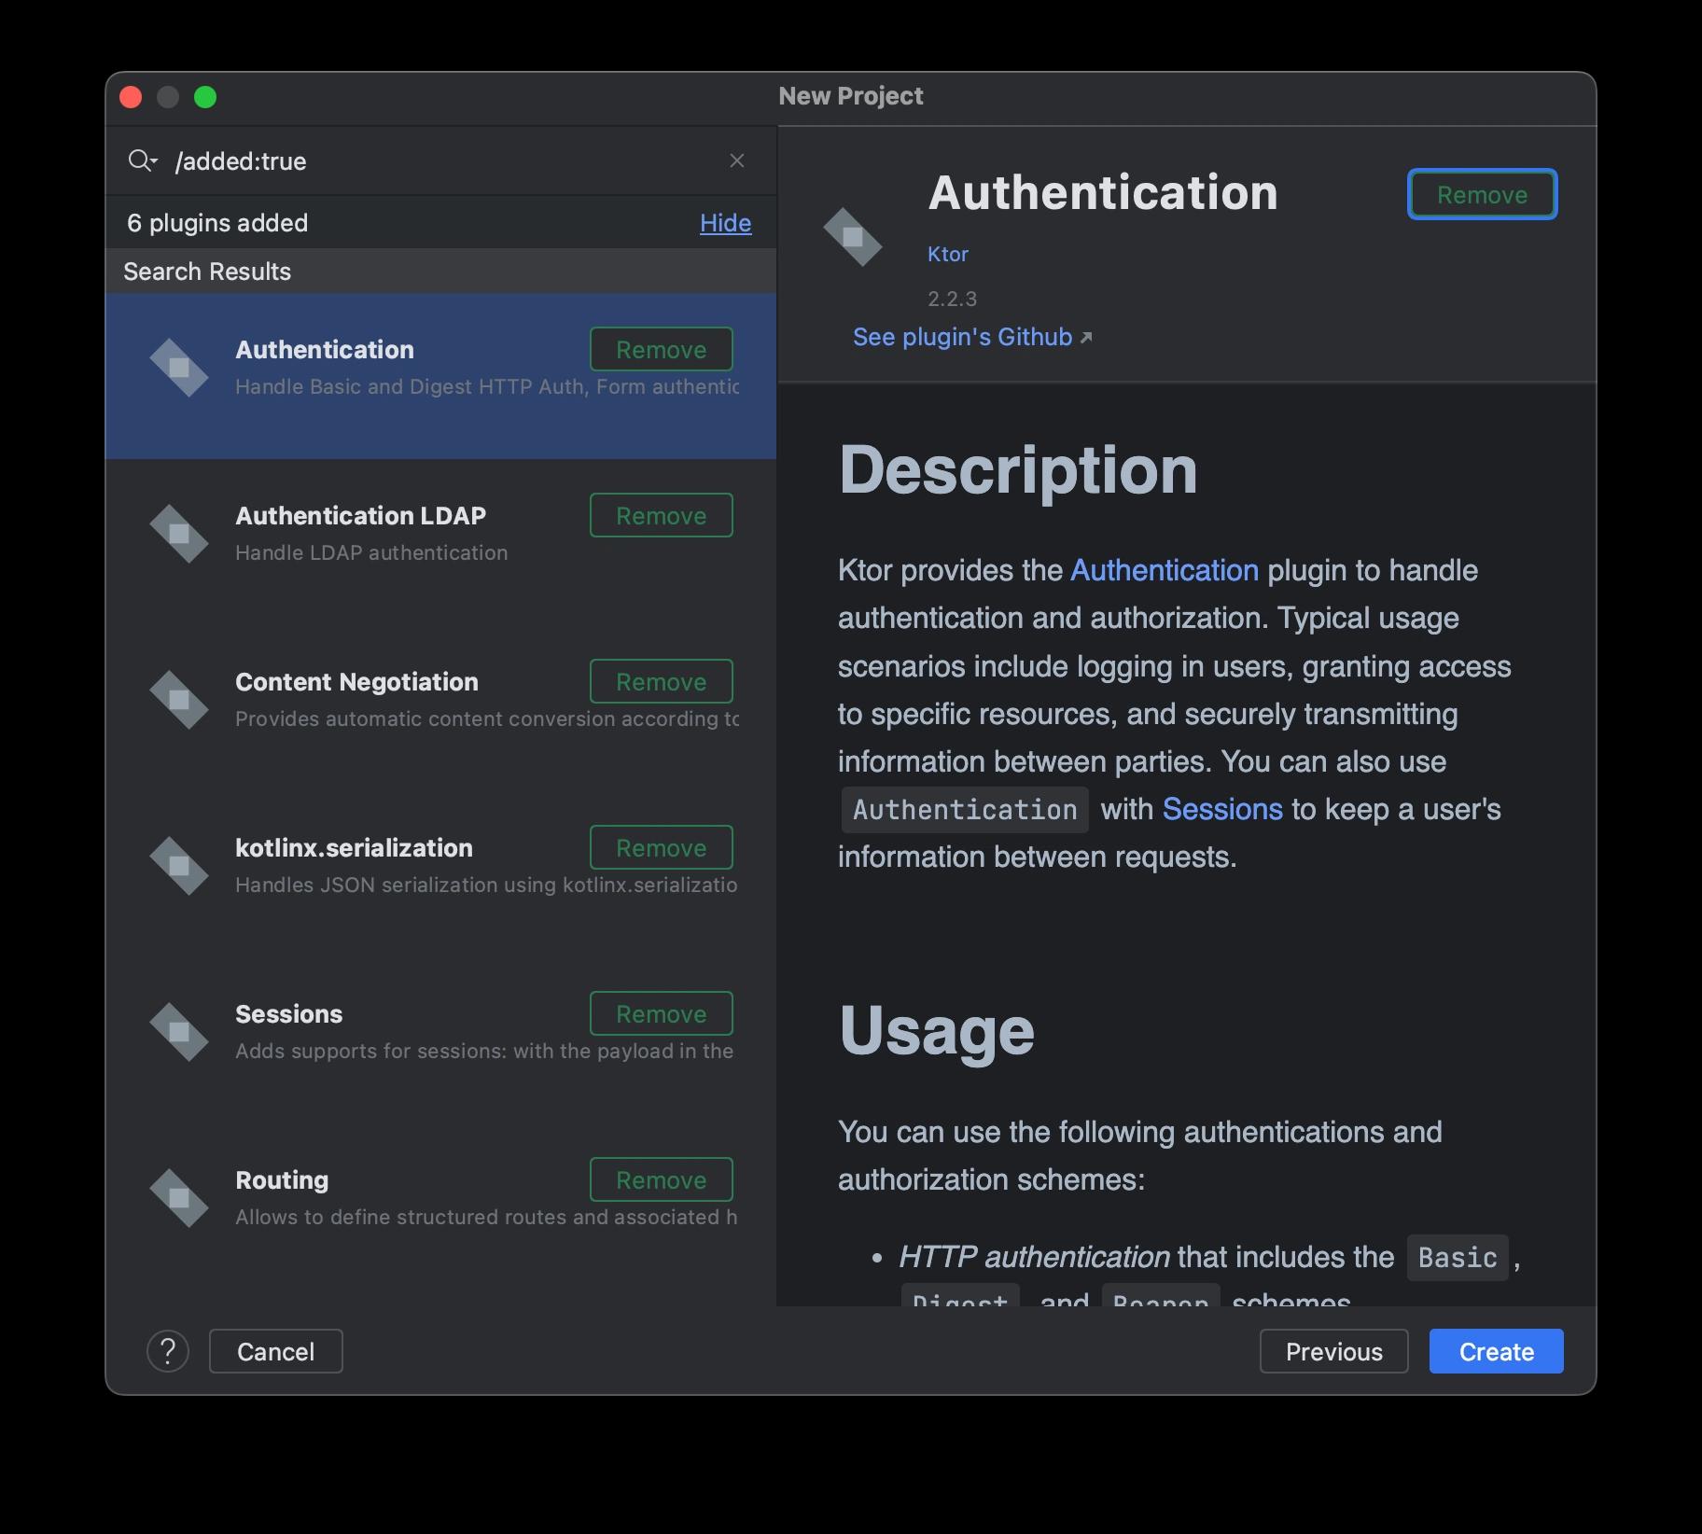Click the Content Negotiation plugin icon
This screenshot has width=1702, height=1534.
coord(178,700)
